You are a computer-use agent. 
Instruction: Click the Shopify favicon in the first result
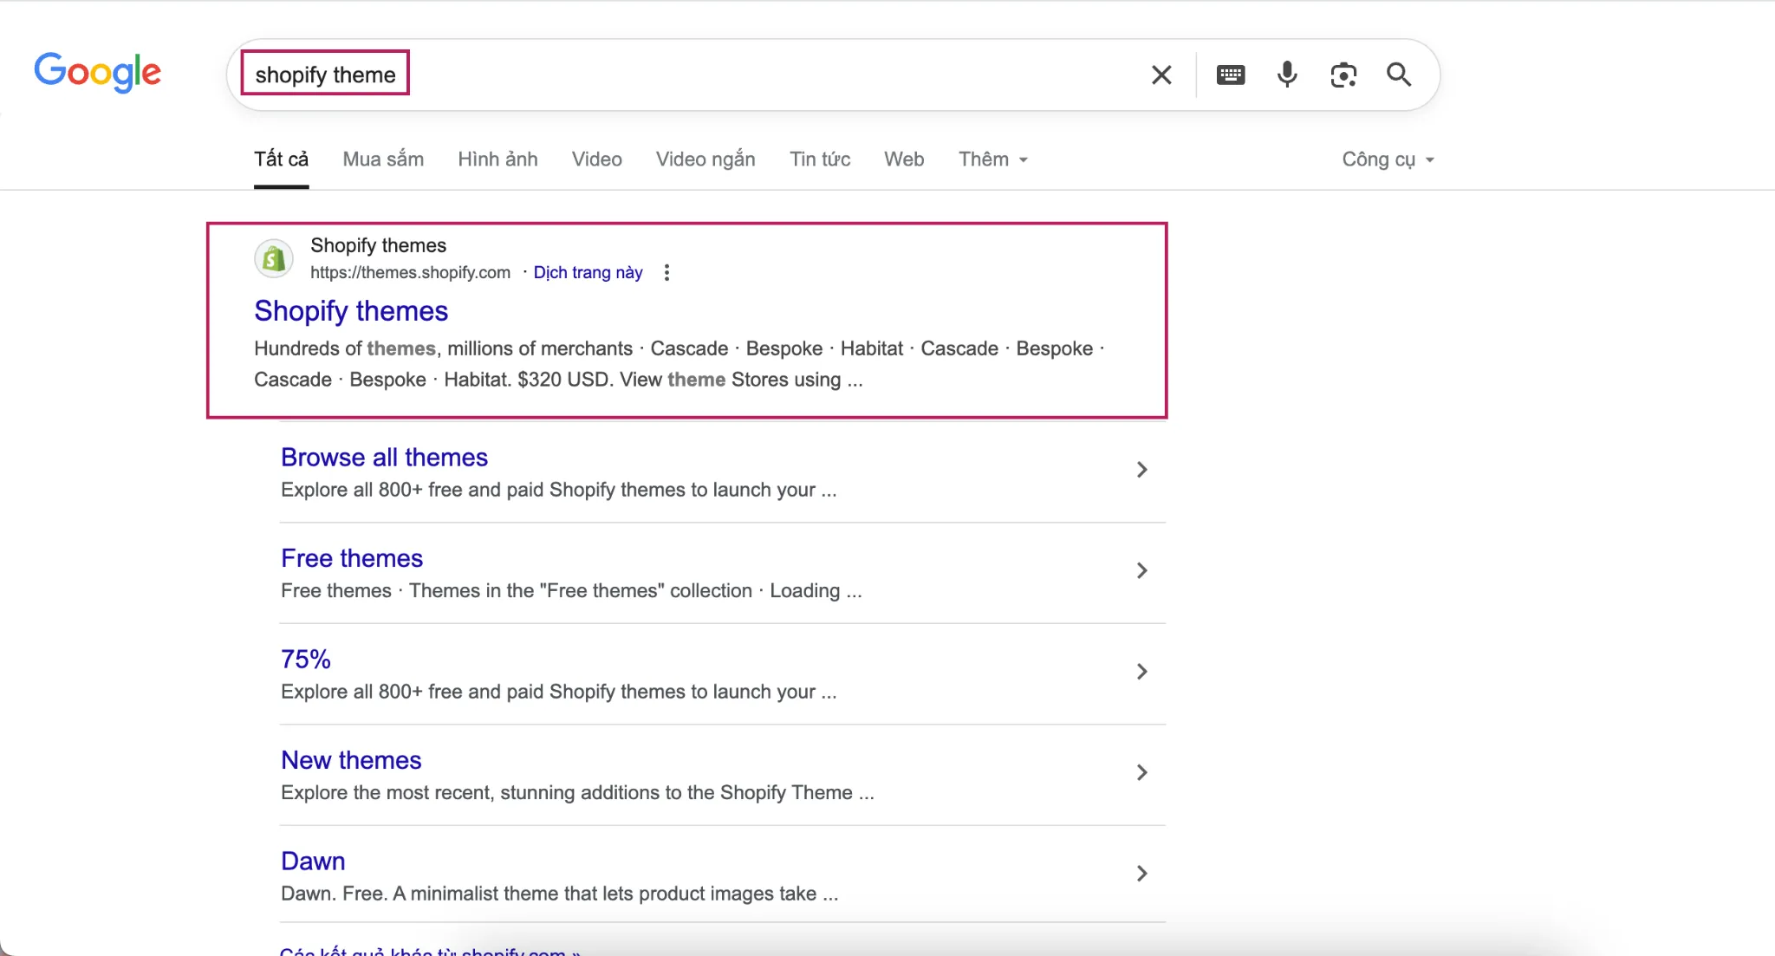(274, 258)
